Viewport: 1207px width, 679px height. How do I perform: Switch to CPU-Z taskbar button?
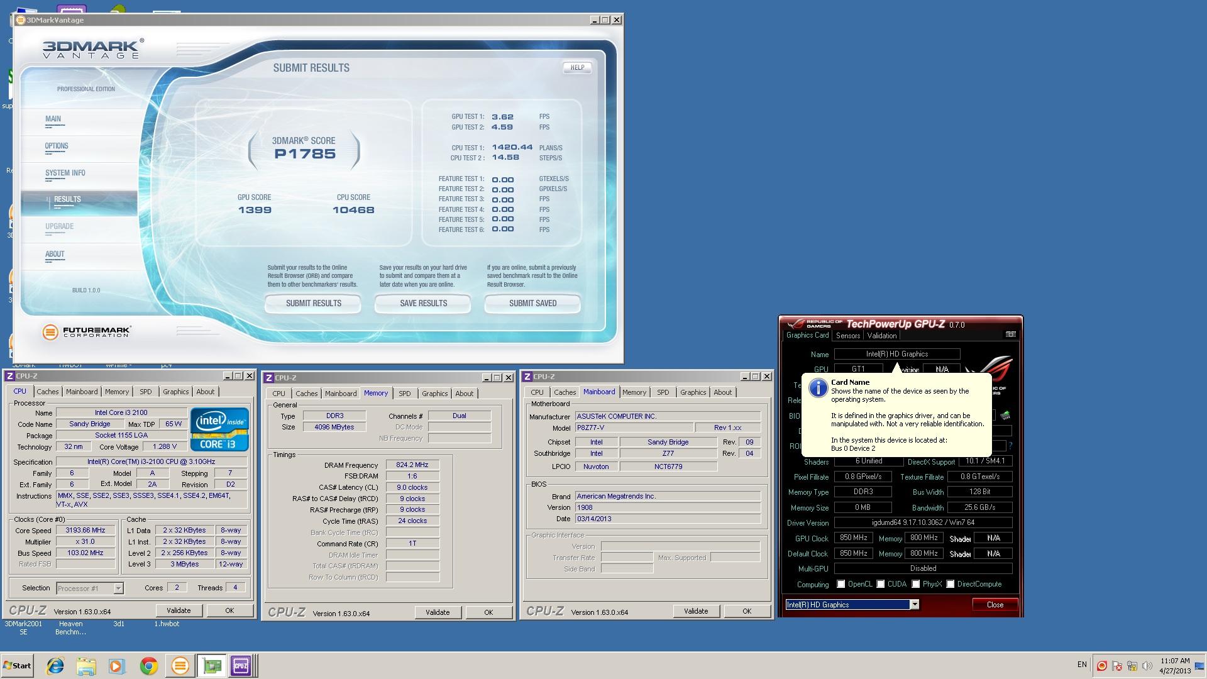click(241, 666)
